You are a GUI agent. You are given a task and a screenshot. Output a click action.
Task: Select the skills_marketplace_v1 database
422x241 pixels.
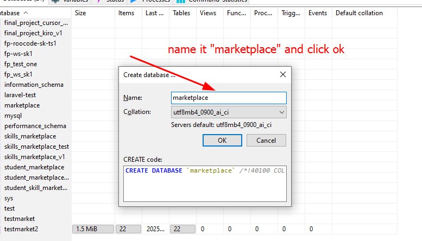[34, 157]
